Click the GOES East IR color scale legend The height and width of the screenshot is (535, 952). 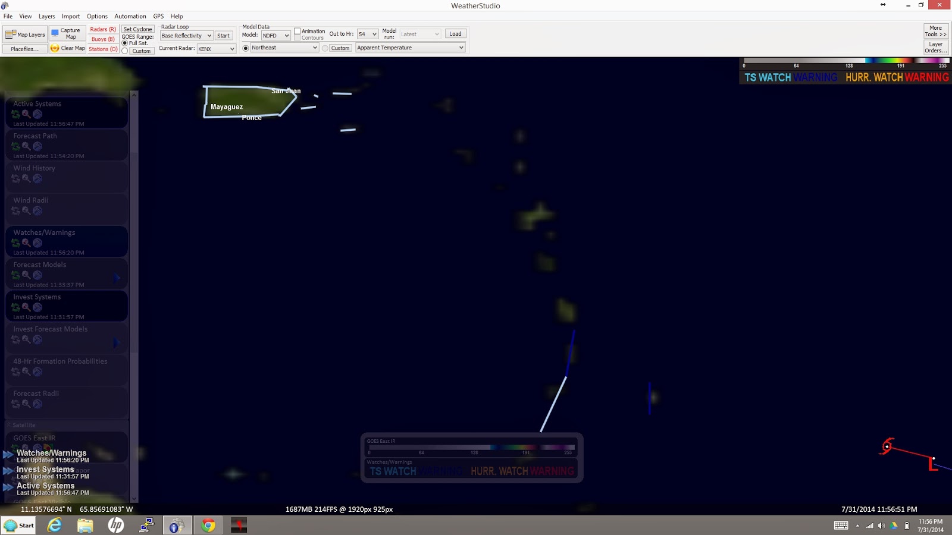click(x=472, y=447)
